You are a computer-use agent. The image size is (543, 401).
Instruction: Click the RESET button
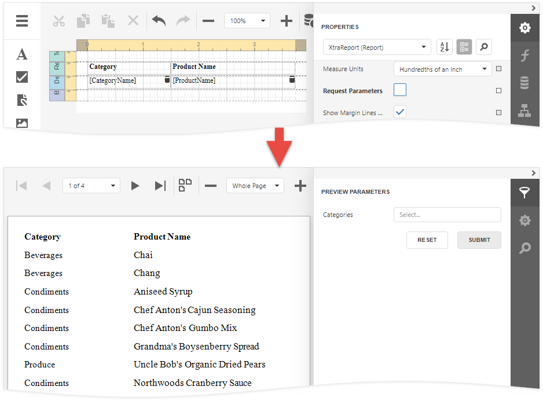[x=427, y=240]
